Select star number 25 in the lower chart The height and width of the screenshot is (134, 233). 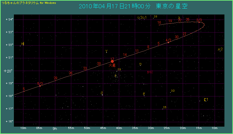165,107
